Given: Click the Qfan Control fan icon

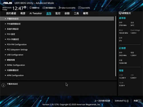Looking at the screenshot, I should (x=60, y=8).
